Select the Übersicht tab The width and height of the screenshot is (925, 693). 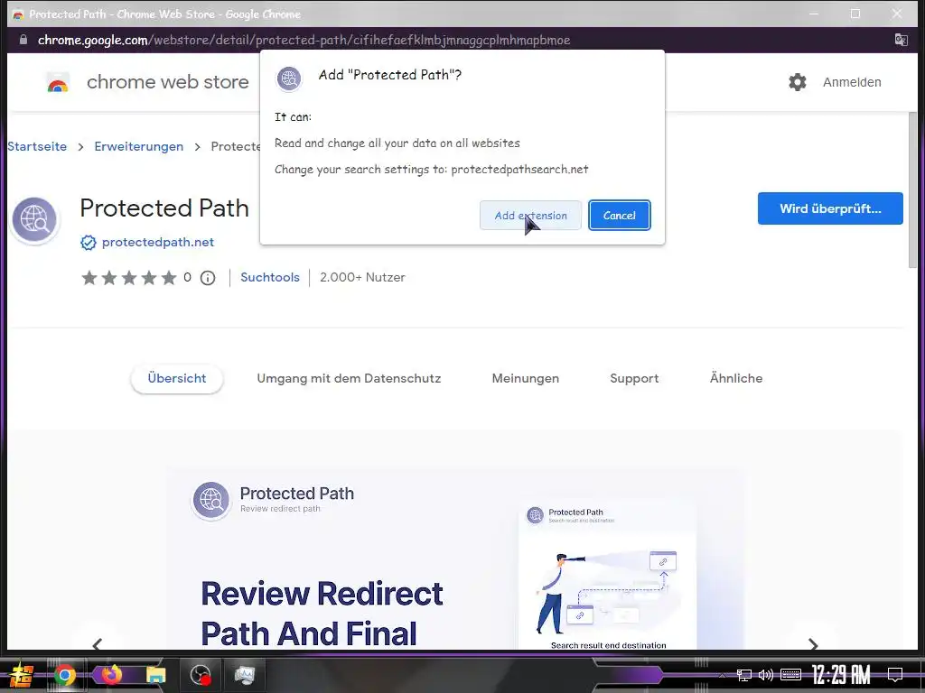tap(176, 378)
